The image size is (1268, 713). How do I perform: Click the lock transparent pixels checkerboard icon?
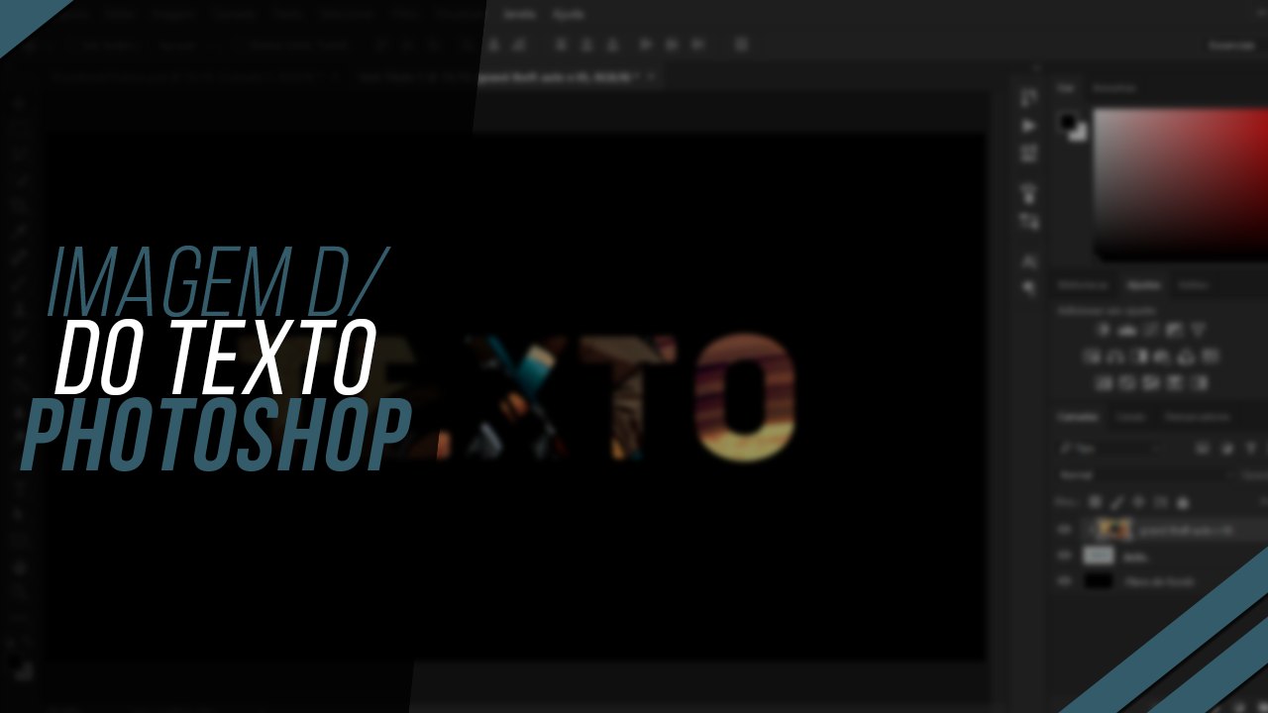click(x=1095, y=503)
